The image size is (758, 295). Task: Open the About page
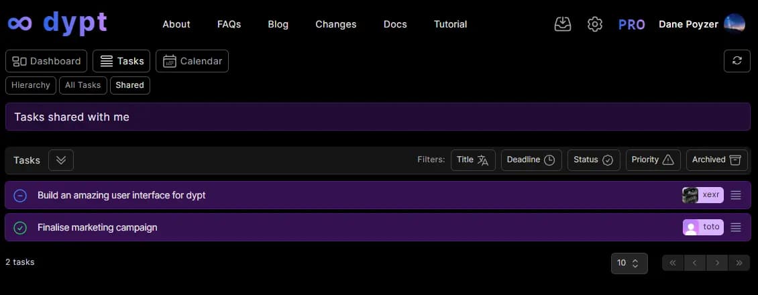click(176, 24)
